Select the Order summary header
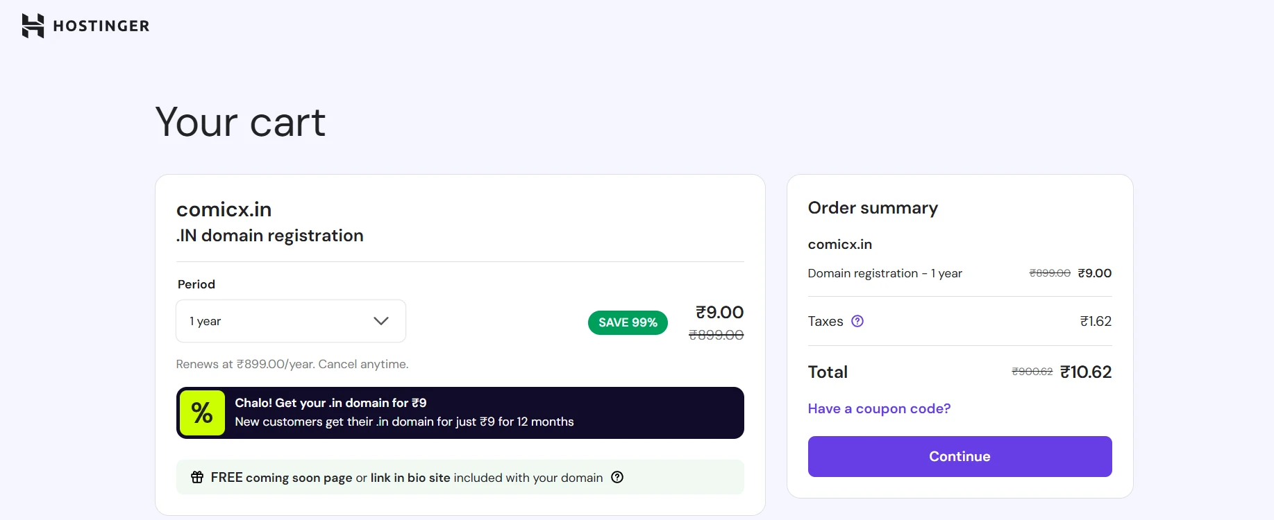This screenshot has width=1274, height=520. 873,208
